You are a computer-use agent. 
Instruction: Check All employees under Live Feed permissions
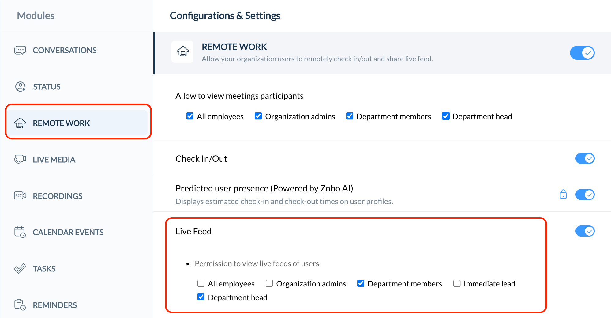point(201,283)
